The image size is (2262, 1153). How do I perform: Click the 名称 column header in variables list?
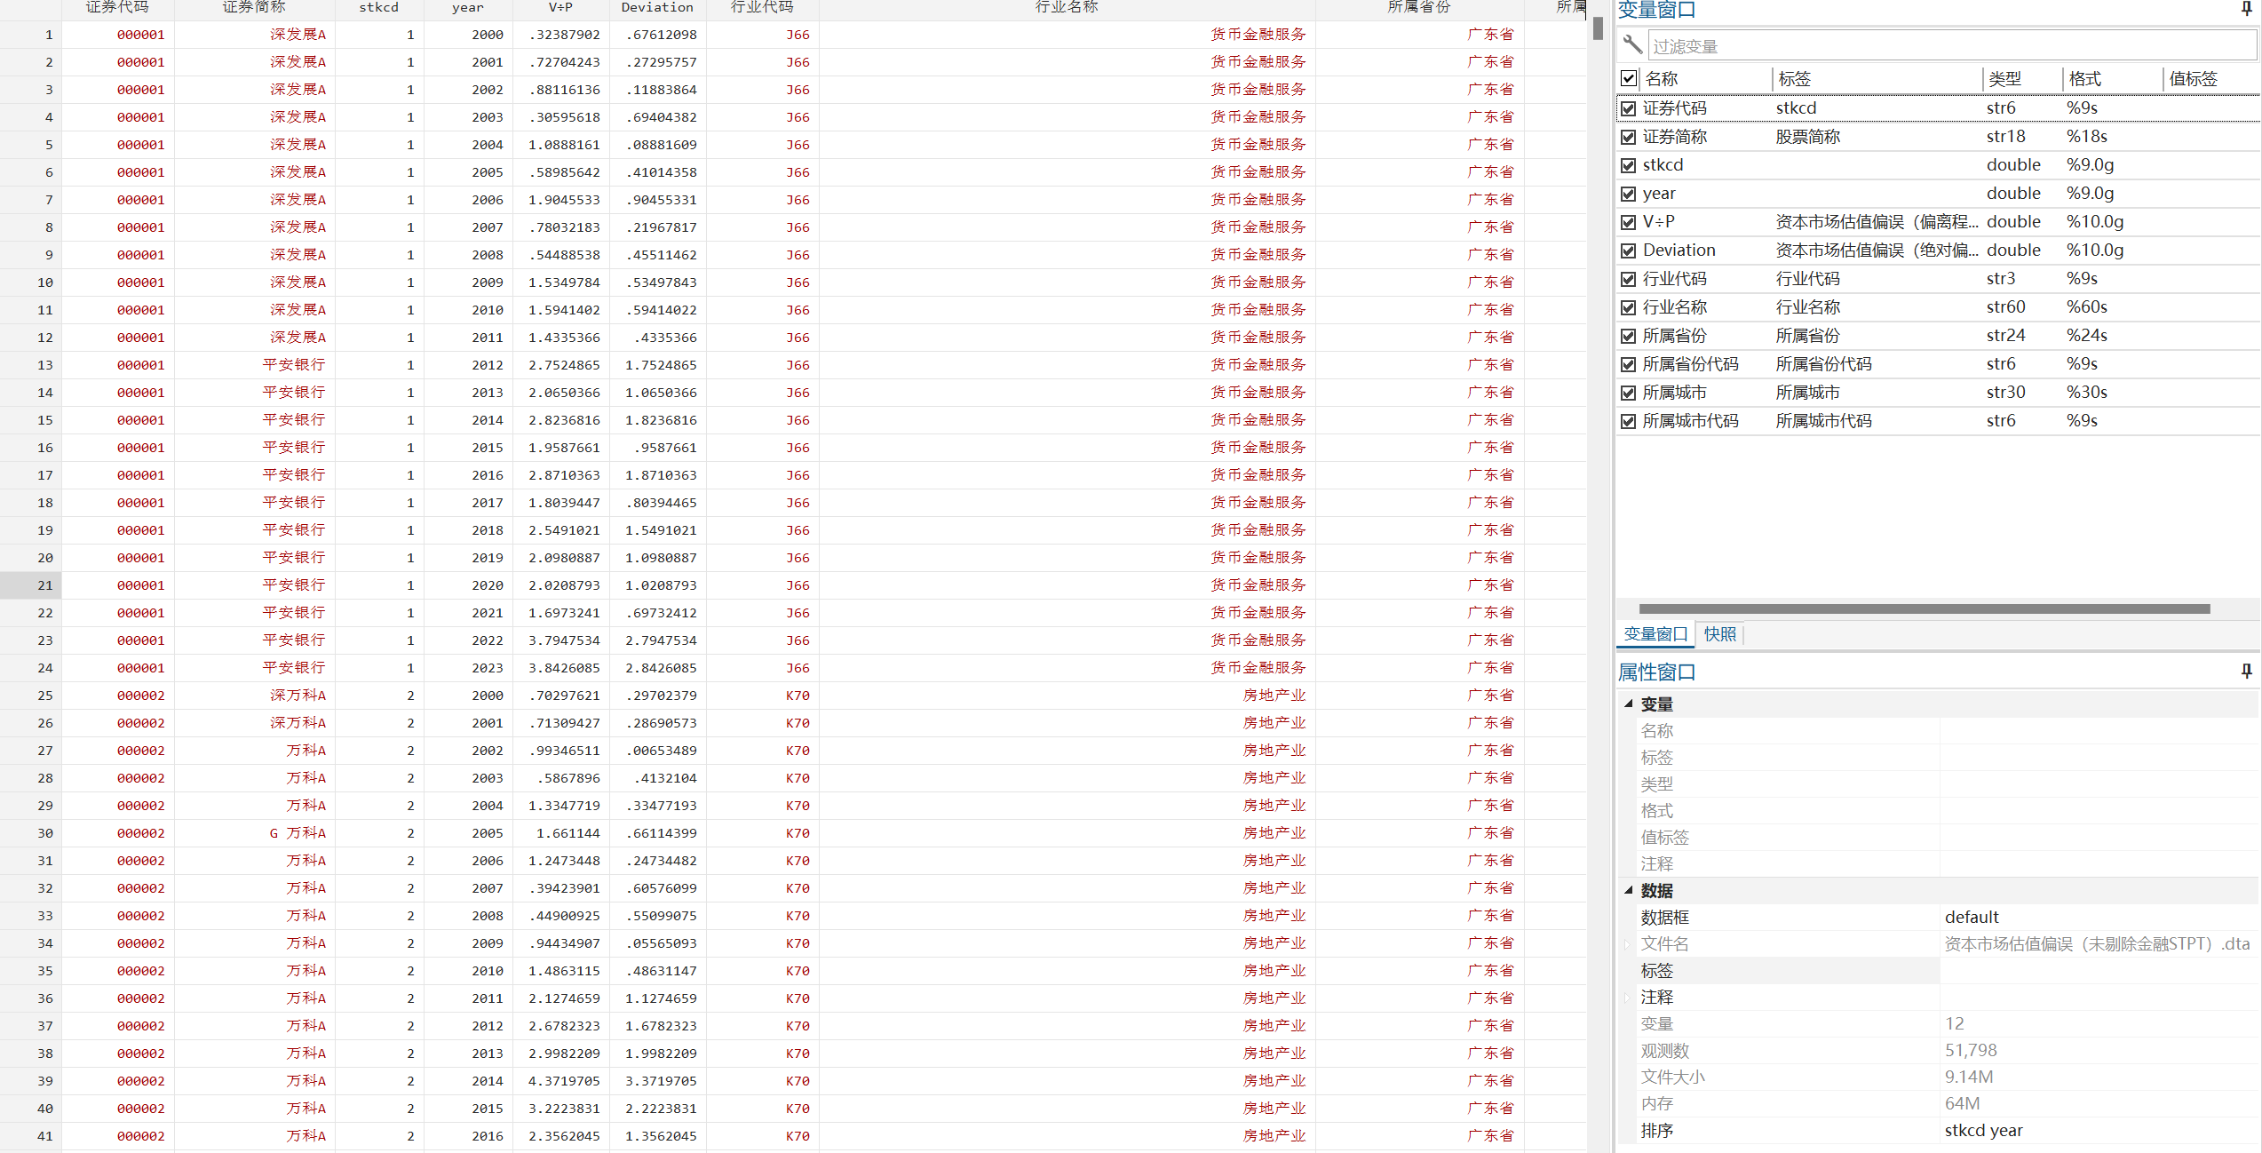(1661, 79)
